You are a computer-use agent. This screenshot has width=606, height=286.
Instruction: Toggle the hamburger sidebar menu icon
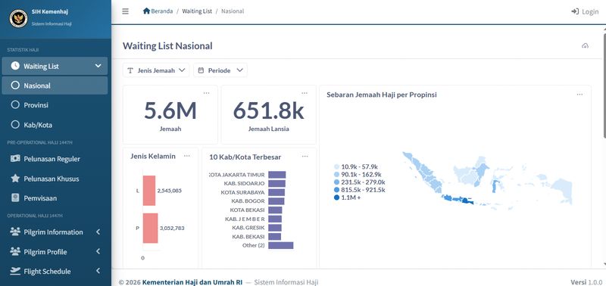125,11
